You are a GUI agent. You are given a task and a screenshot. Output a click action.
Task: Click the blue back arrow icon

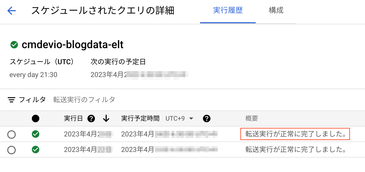[x=12, y=11]
